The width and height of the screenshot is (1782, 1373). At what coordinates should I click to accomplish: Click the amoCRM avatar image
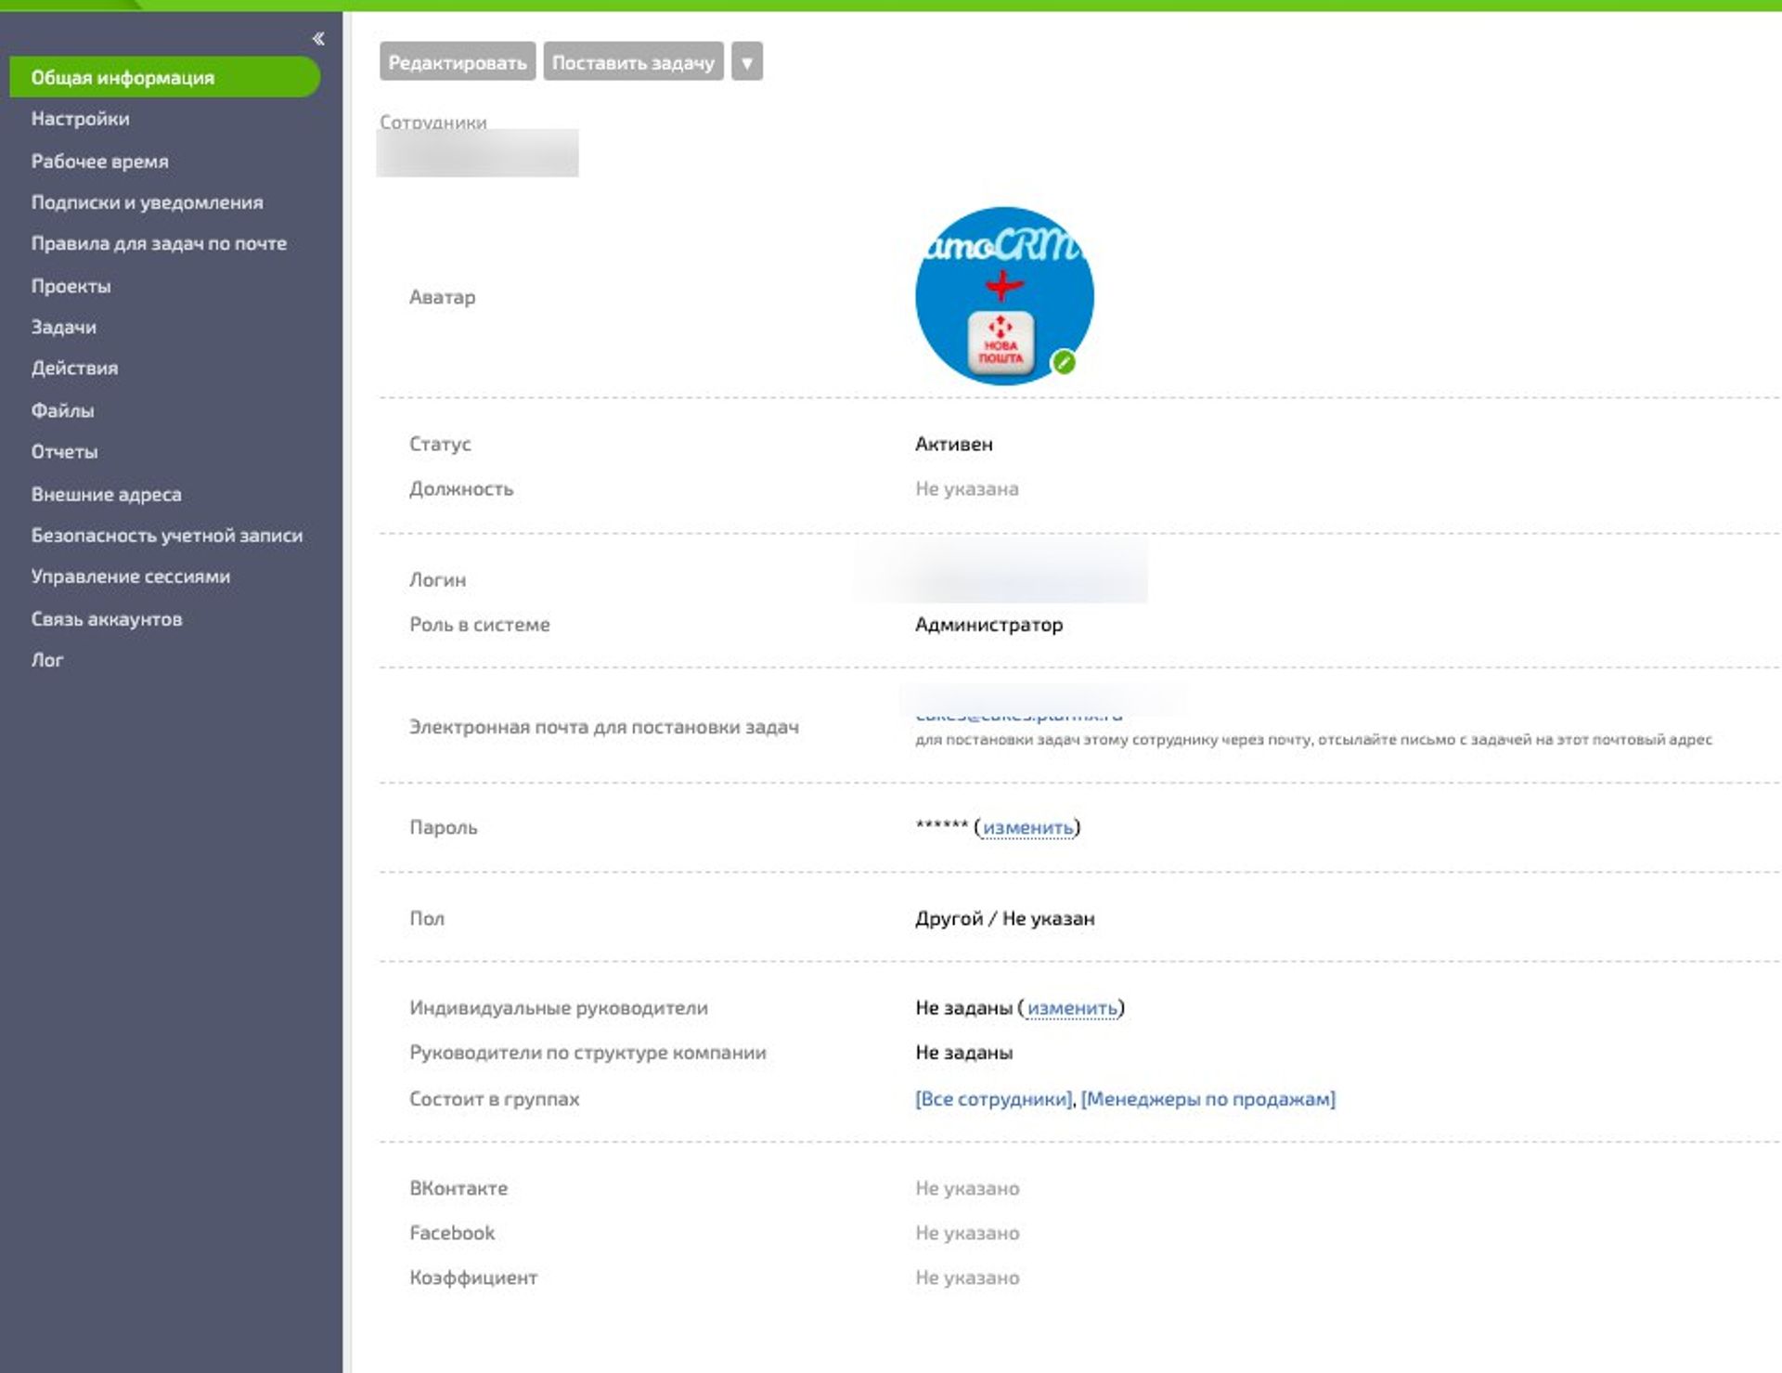tap(1003, 293)
